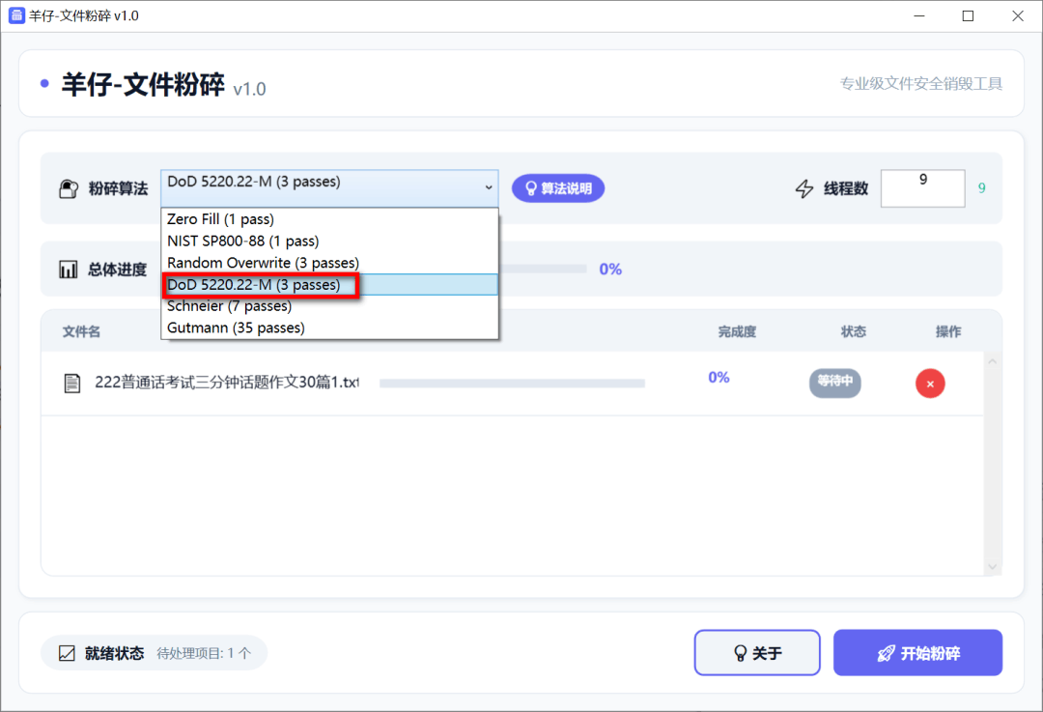Click the file list scrollbar down arrow
Image resolution: width=1043 pixels, height=712 pixels.
(x=992, y=566)
